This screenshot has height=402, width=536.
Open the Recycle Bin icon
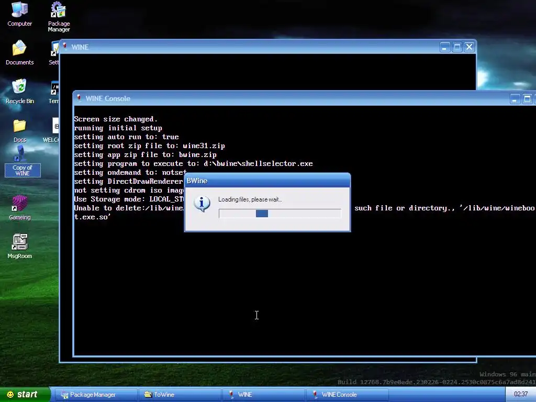[19, 91]
